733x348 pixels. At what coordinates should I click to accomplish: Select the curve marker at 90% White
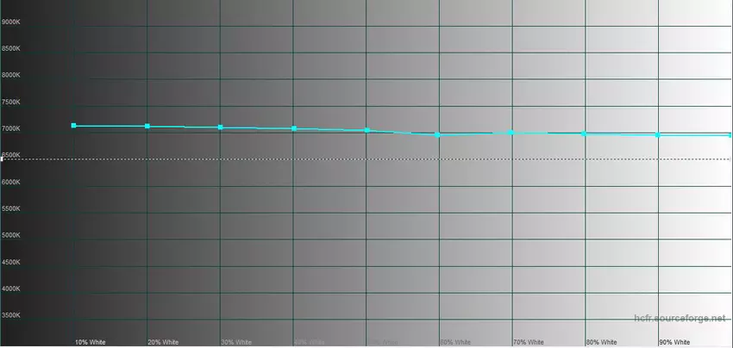pos(658,134)
